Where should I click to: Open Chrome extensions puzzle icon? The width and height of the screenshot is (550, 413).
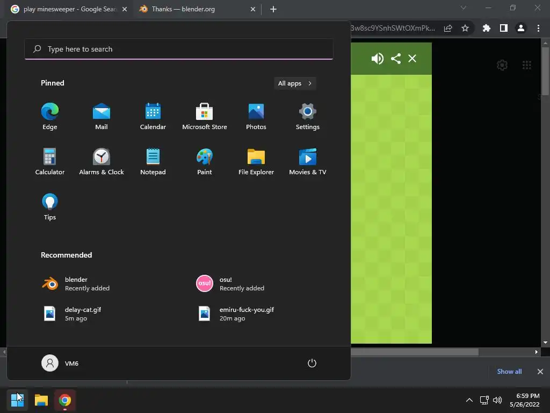coord(487,28)
